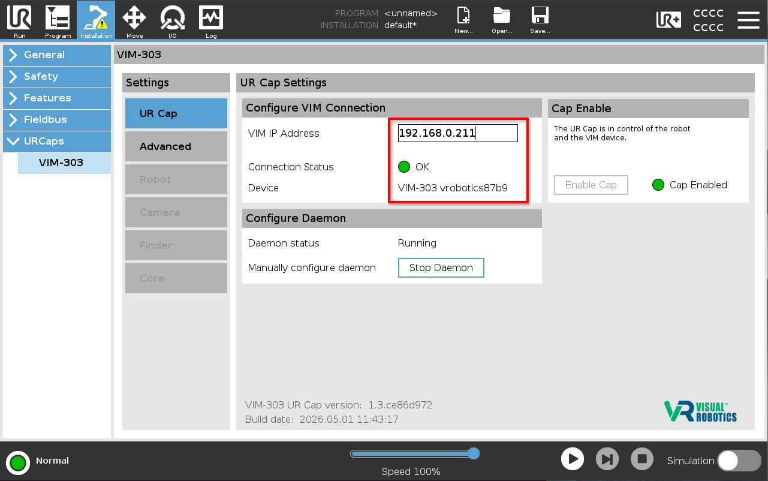Viewport: 768px width, 481px height.
Task: Click the Speed 100% label
Action: tap(411, 471)
